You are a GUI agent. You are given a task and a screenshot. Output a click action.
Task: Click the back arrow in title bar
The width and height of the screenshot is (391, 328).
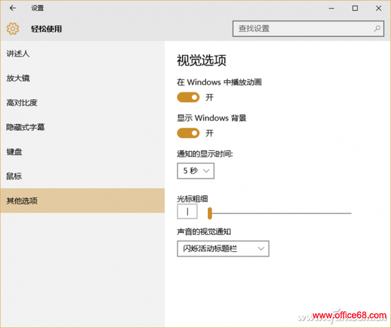coord(13,8)
